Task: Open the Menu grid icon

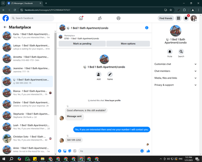Action: click(179, 18)
